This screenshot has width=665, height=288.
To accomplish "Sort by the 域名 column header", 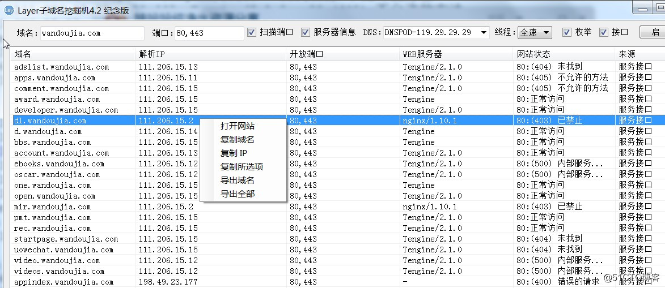I will pos(73,54).
